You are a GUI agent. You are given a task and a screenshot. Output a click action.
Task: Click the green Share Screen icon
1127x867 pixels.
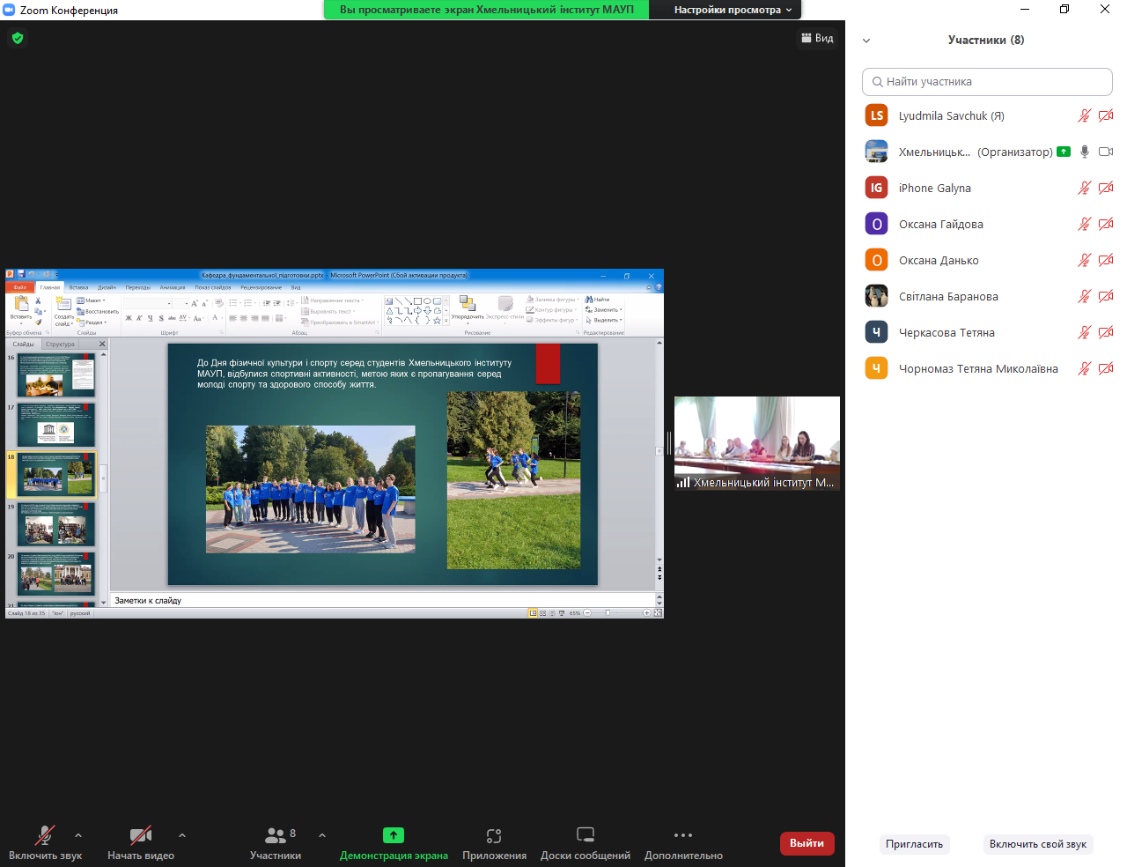tap(394, 835)
